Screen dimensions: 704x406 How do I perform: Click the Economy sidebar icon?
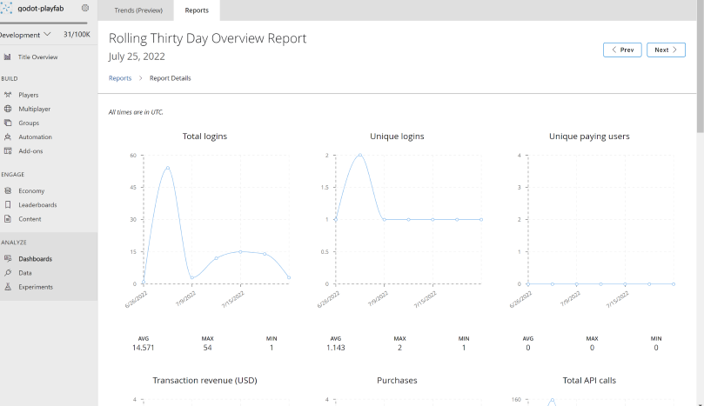[x=8, y=190]
